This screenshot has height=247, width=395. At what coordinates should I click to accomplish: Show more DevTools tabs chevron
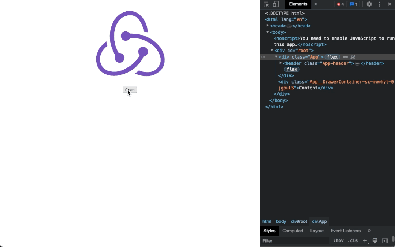pos(316,4)
